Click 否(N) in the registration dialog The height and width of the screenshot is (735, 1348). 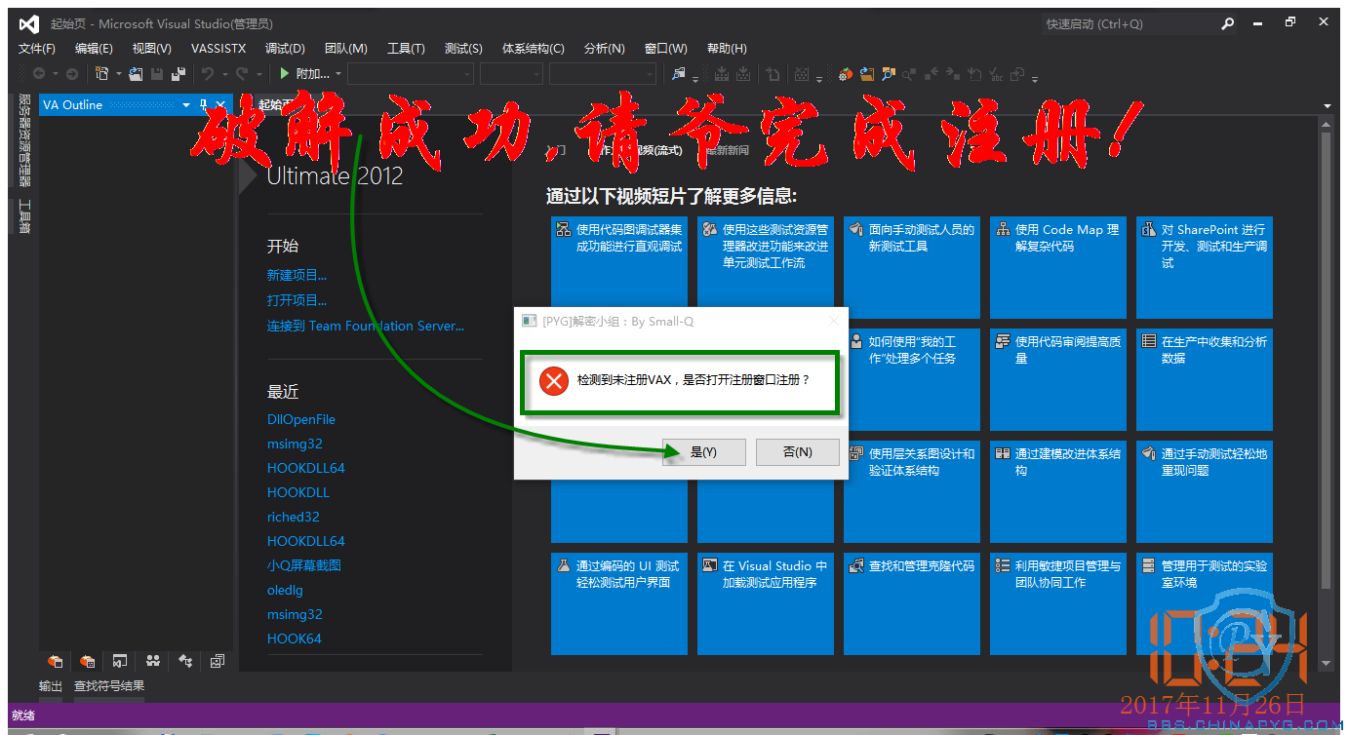click(x=797, y=451)
